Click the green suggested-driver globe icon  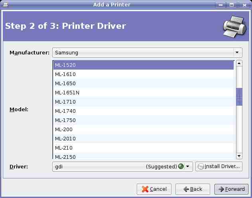[181, 166]
